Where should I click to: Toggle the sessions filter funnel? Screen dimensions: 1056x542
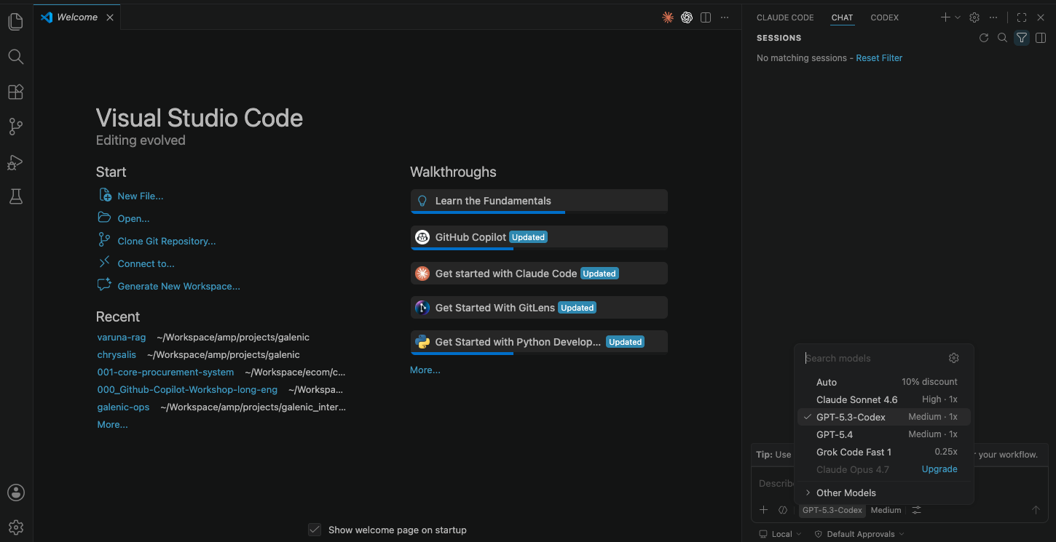click(x=1022, y=38)
